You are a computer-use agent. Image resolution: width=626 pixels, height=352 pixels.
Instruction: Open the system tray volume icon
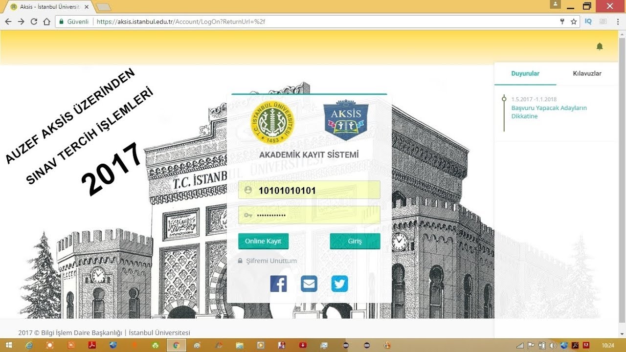tap(553, 345)
